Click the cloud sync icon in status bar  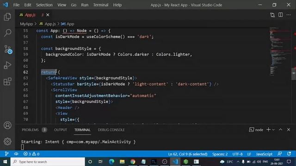[16, 154]
